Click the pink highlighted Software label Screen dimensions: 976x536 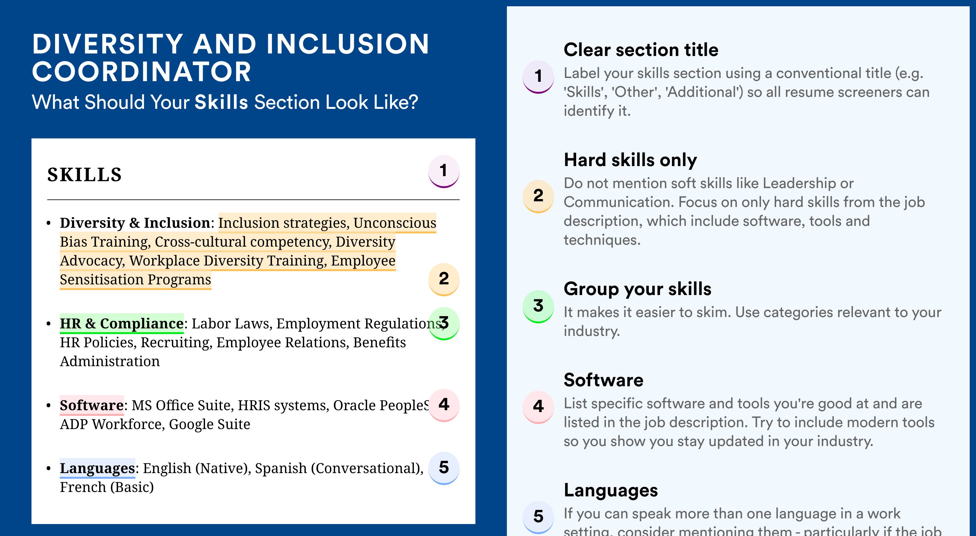pos(92,405)
